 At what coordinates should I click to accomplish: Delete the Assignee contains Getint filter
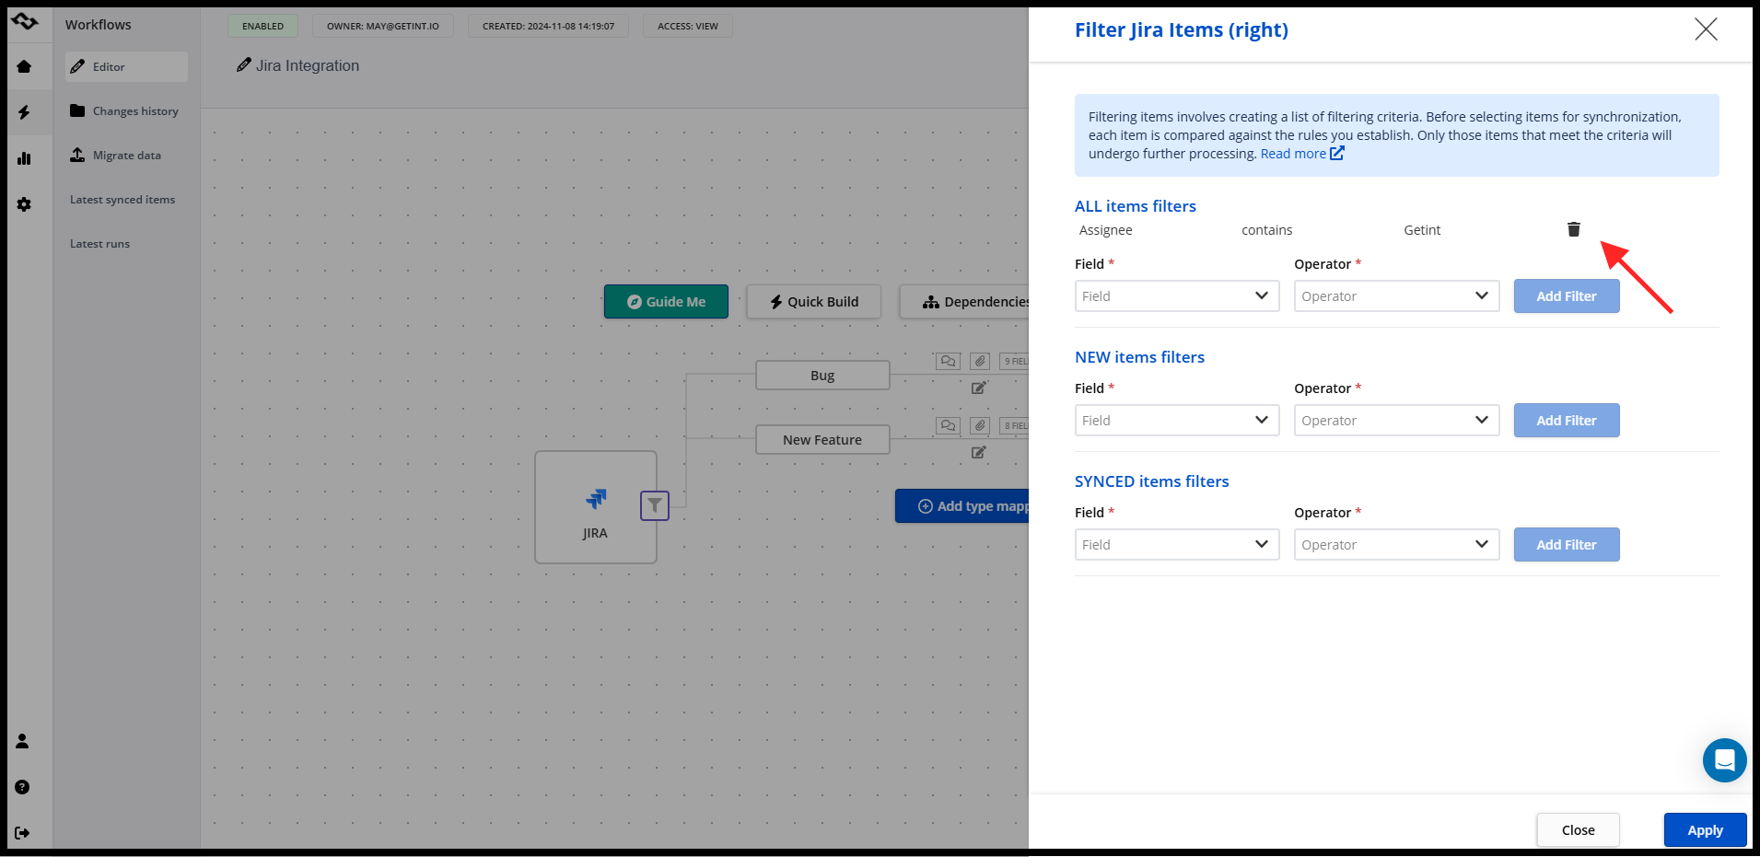[x=1573, y=229]
